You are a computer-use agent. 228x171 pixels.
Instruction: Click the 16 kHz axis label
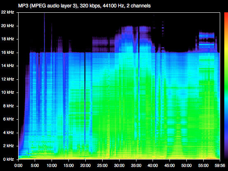click(7, 53)
